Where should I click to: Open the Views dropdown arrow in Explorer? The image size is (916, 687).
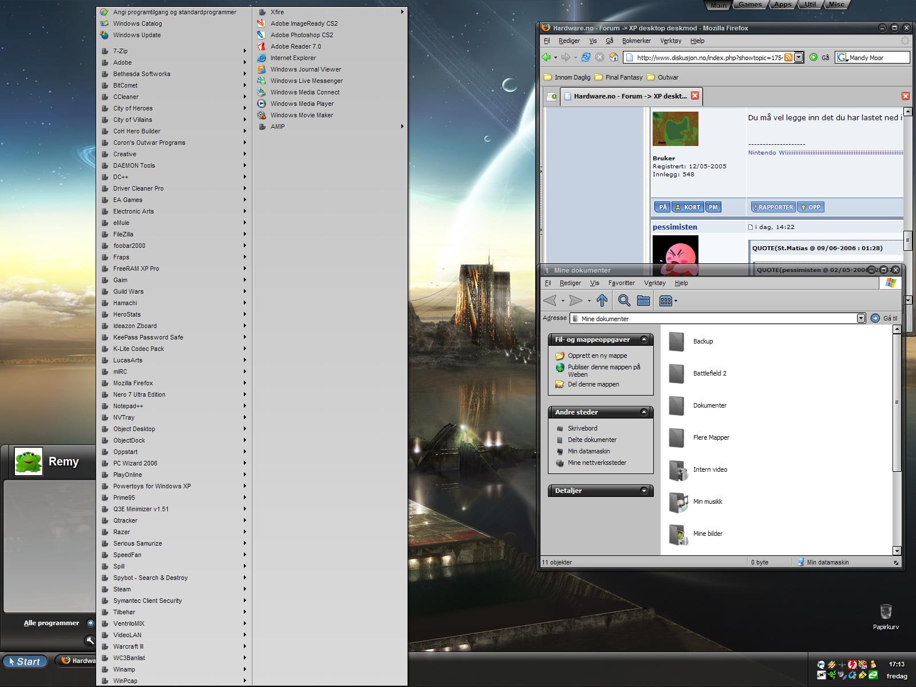click(x=676, y=301)
